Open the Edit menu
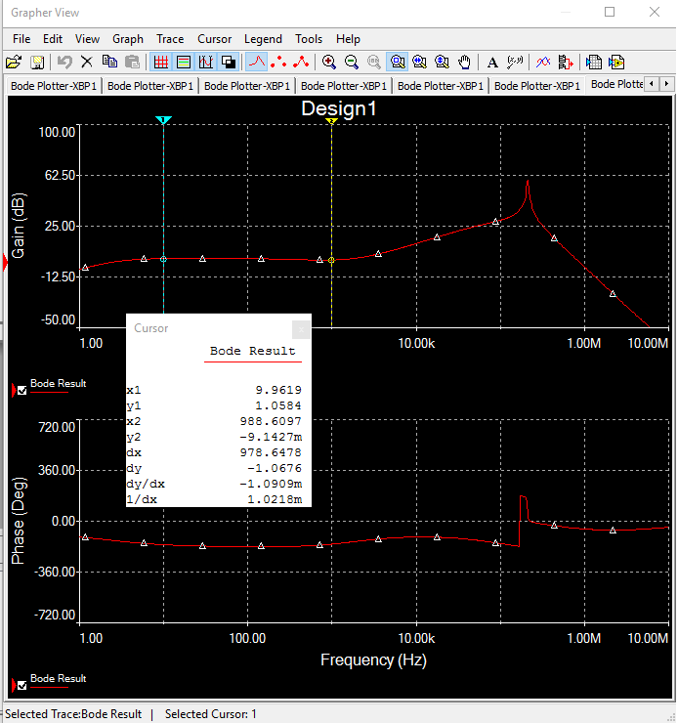678x723 pixels. point(53,39)
